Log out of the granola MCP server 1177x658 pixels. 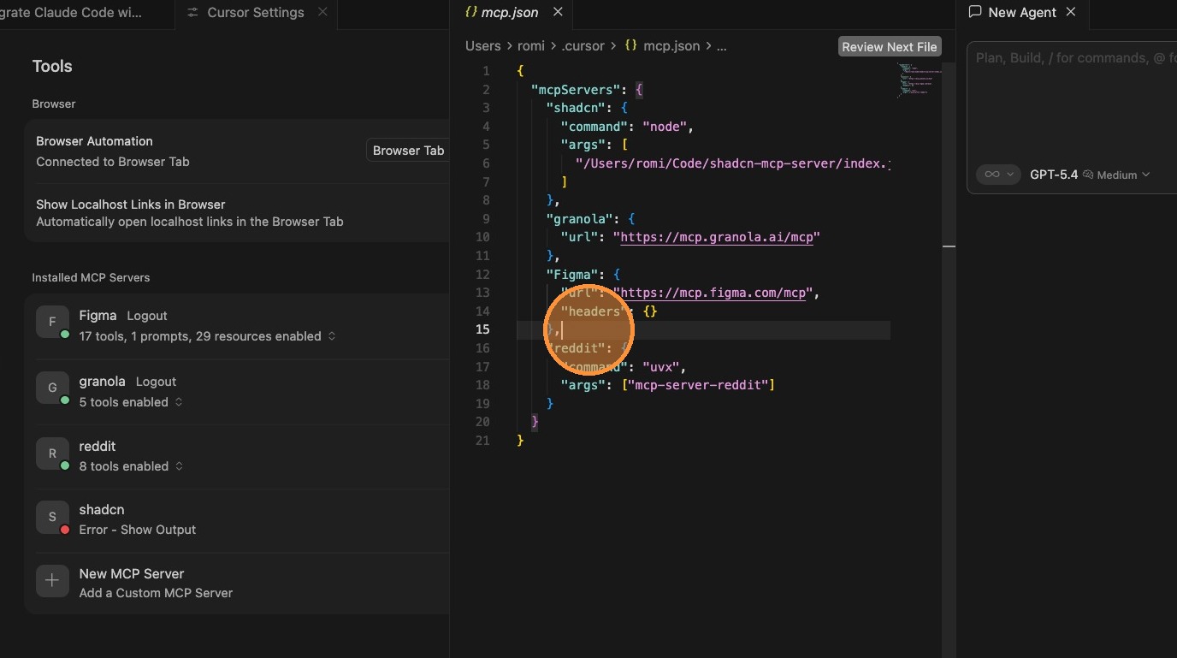pos(156,382)
